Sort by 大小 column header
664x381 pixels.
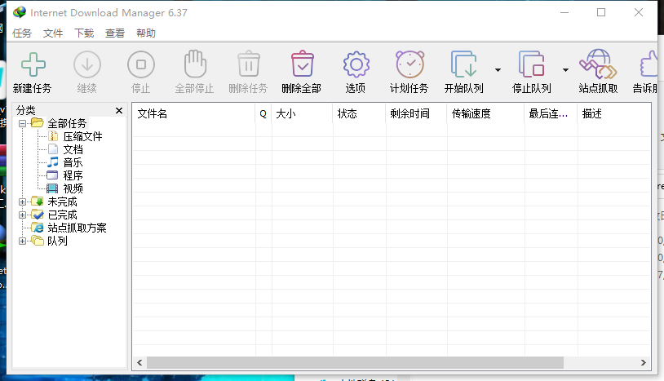pos(302,113)
